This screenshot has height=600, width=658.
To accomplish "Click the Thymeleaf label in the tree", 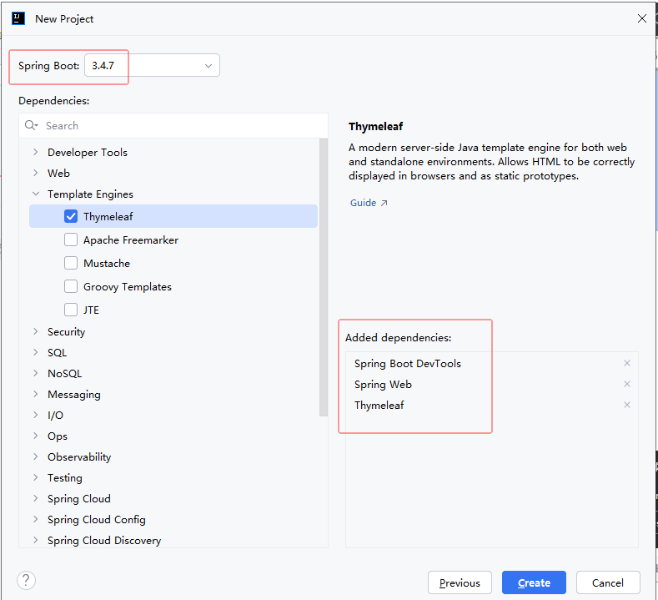I will pos(108,217).
